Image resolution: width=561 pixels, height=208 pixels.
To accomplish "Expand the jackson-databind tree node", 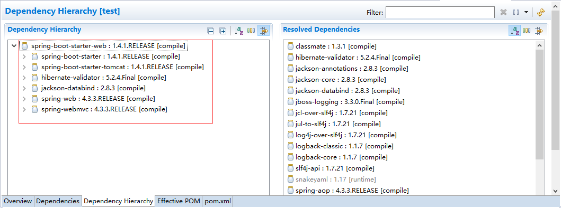I will [24, 88].
